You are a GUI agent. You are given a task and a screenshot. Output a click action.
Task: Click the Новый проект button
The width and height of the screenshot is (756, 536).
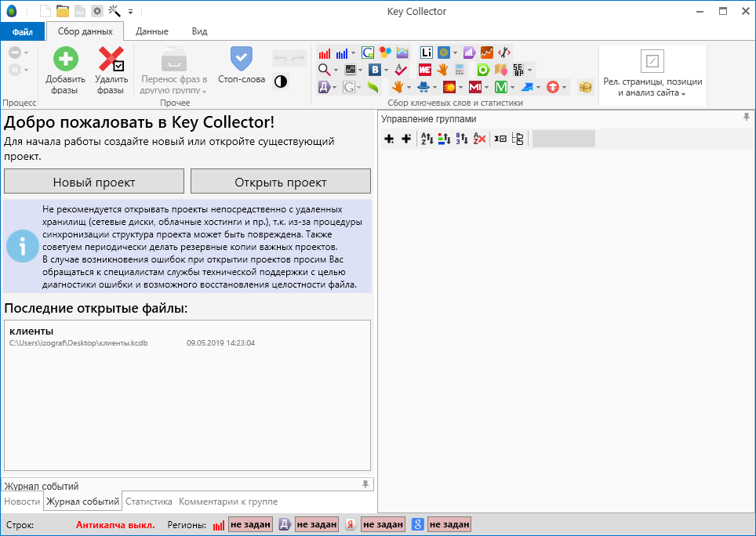pyautogui.click(x=94, y=181)
